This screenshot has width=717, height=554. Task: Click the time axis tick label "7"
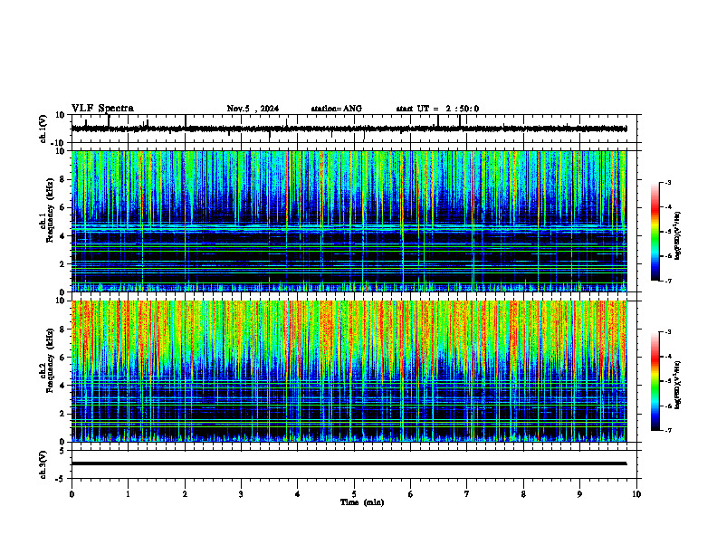click(467, 494)
